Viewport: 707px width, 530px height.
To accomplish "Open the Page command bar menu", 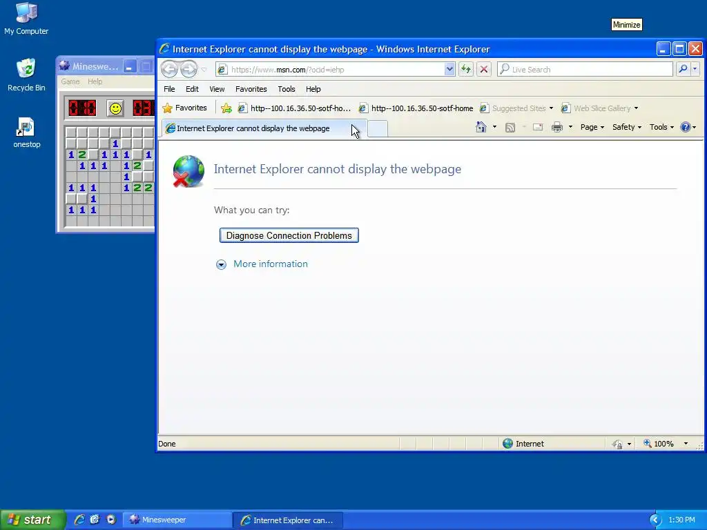I will click(592, 127).
